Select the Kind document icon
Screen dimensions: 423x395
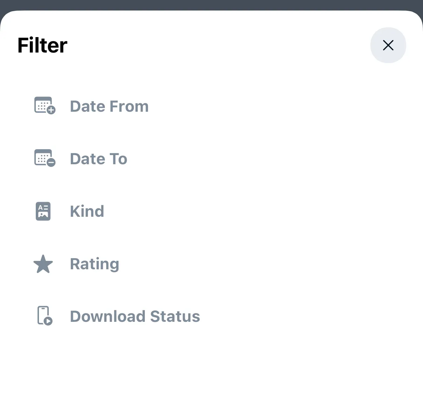43,211
